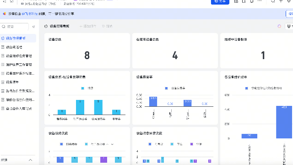Open the 设备管理看板 dashboard in the sidebar
The height and width of the screenshot is (165, 293).
pyautogui.click(x=18, y=38)
